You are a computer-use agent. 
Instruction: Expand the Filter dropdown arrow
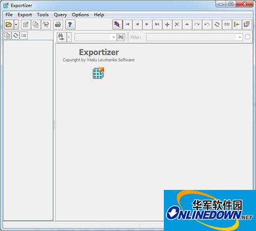pos(240,37)
